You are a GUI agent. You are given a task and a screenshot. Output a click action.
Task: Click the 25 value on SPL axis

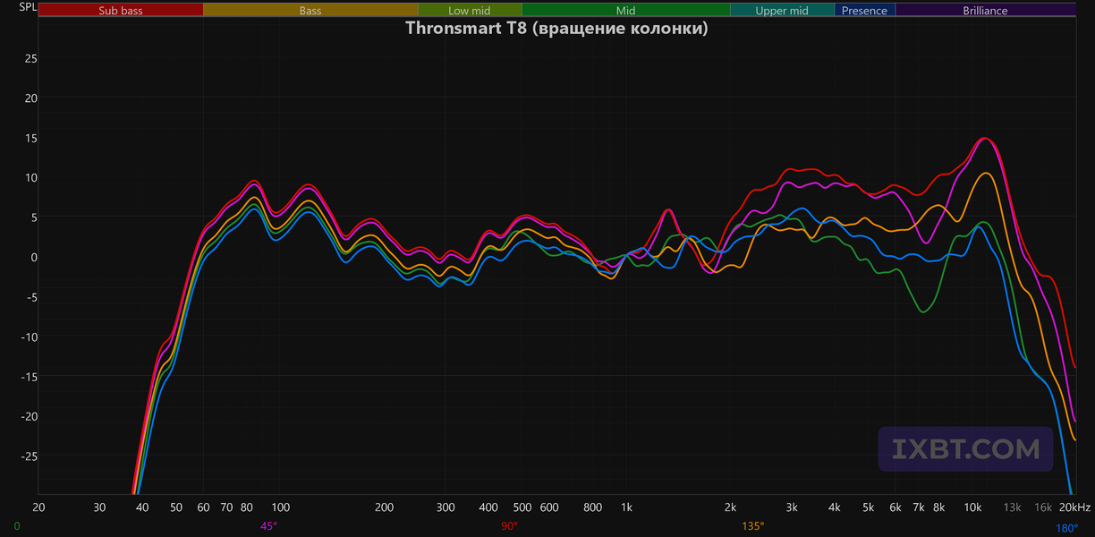tap(31, 58)
